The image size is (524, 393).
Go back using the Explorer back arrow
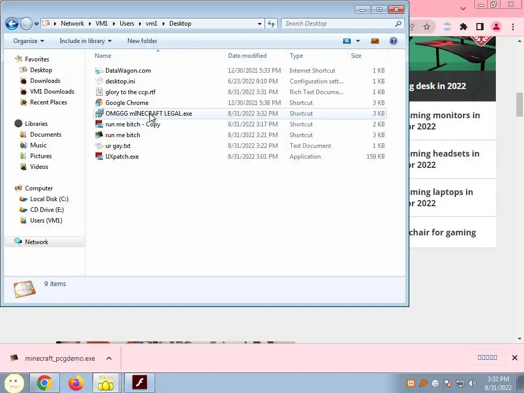click(x=12, y=24)
